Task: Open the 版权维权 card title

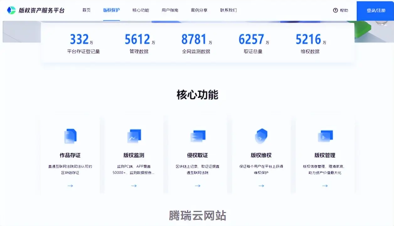Action: (261, 155)
